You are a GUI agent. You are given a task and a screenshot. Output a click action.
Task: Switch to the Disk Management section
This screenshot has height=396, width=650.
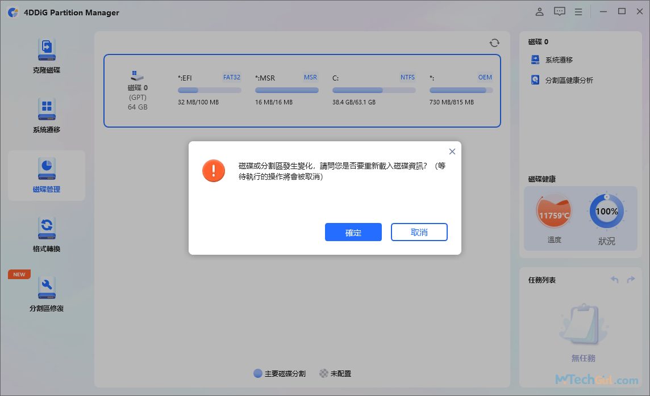tap(47, 176)
